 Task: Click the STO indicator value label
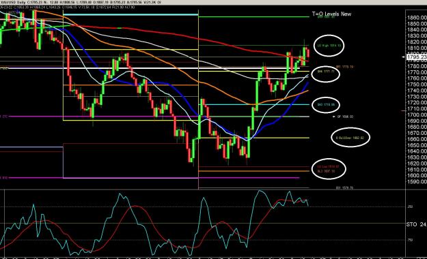(x=416, y=224)
